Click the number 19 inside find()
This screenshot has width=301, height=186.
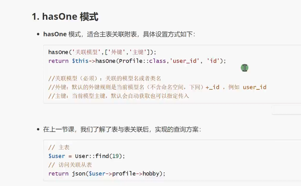115,156
